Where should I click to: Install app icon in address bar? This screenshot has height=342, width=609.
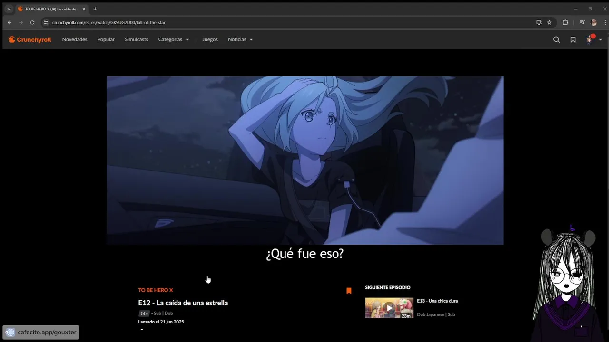(x=539, y=22)
